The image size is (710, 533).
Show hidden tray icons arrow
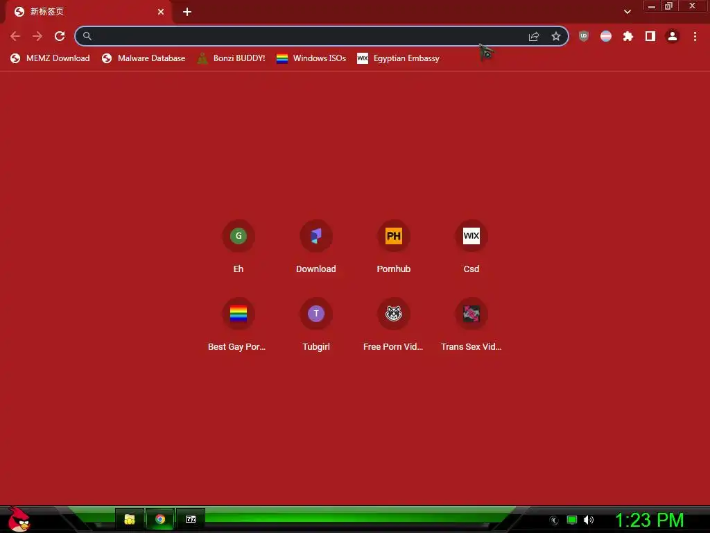pos(554,521)
